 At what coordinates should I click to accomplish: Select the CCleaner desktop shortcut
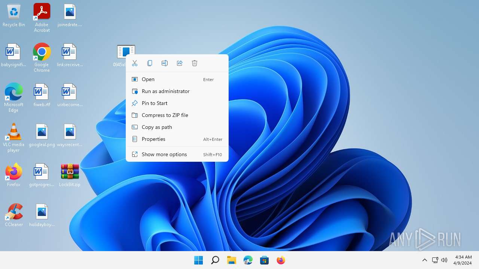(14, 216)
